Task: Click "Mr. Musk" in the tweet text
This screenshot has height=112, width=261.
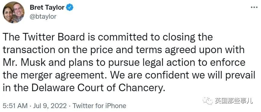Action: tap(24, 63)
